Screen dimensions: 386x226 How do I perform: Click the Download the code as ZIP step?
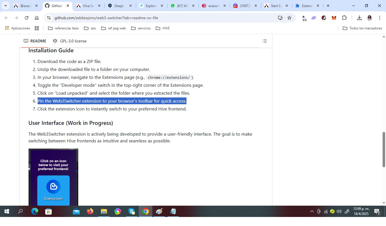(69, 61)
